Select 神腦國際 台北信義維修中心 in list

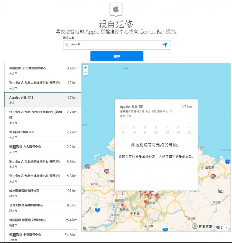coord(43,70)
